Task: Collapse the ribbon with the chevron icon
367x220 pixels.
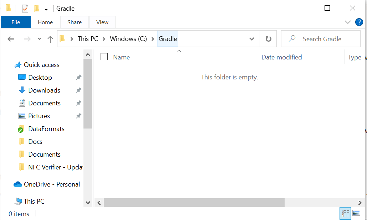Action: point(348,22)
